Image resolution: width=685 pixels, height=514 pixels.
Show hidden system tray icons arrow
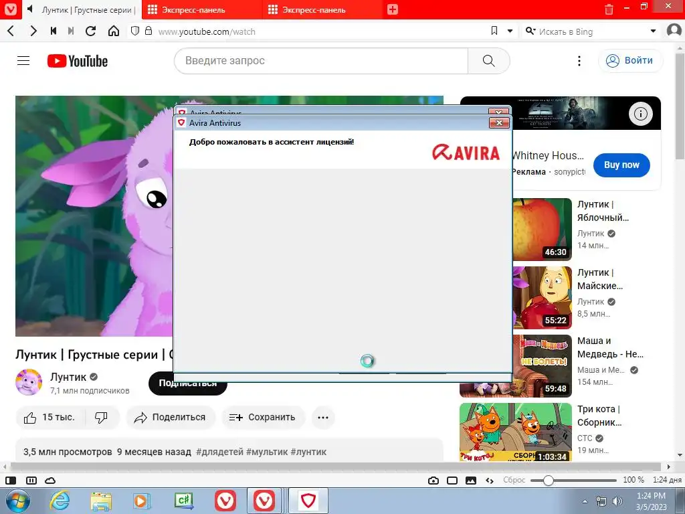coord(585,502)
